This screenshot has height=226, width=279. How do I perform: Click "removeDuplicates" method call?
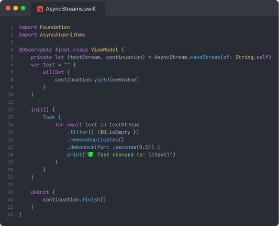coord(94,140)
